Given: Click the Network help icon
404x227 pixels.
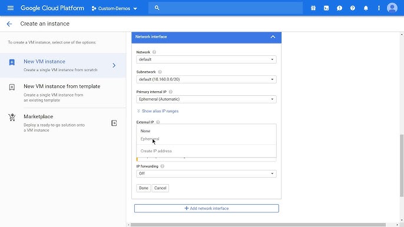Looking at the screenshot, I should (154, 52).
